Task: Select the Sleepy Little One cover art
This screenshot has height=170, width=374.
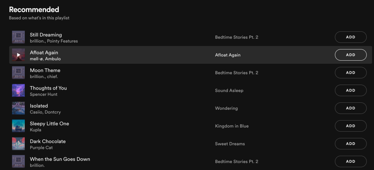Action: [18, 126]
